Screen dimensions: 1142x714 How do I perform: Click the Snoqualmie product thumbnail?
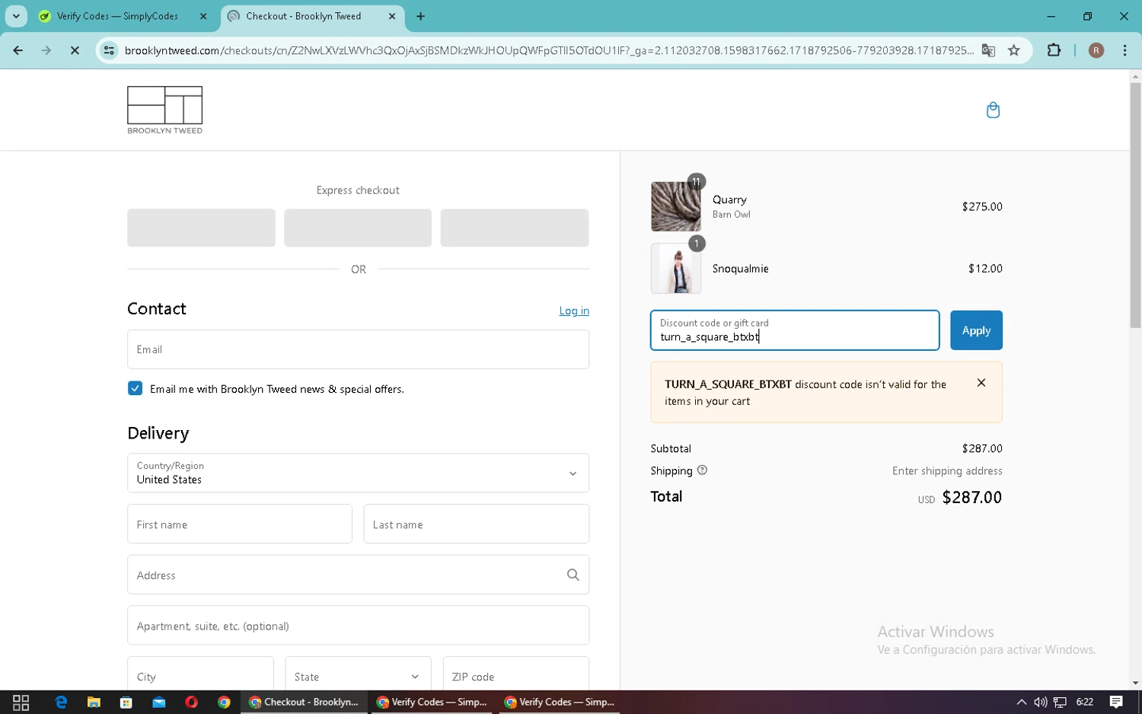click(676, 269)
